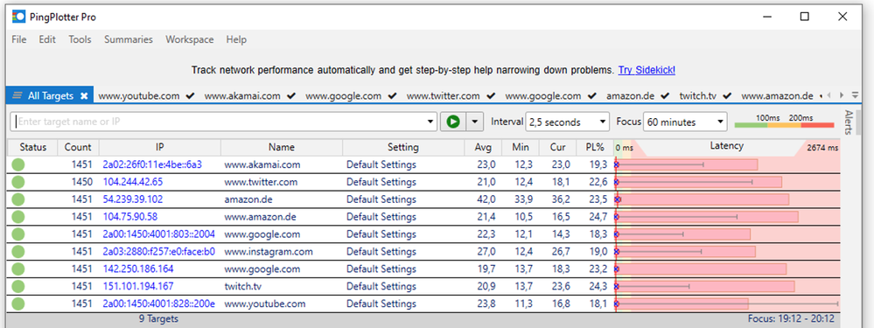
Task: Click IP link 54.239.39.102
Action: click(133, 199)
